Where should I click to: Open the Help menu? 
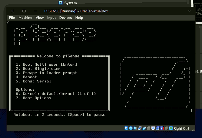tap(79, 18)
